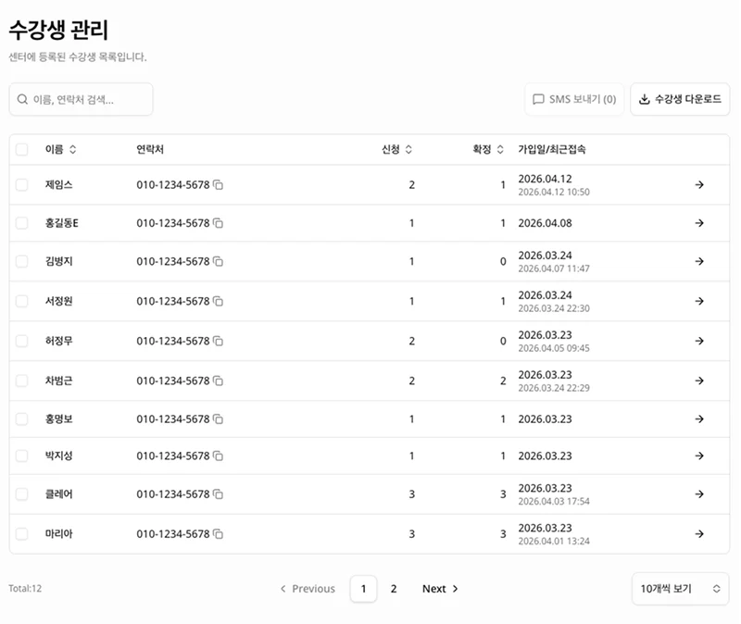Click the name 박지성

(58, 456)
